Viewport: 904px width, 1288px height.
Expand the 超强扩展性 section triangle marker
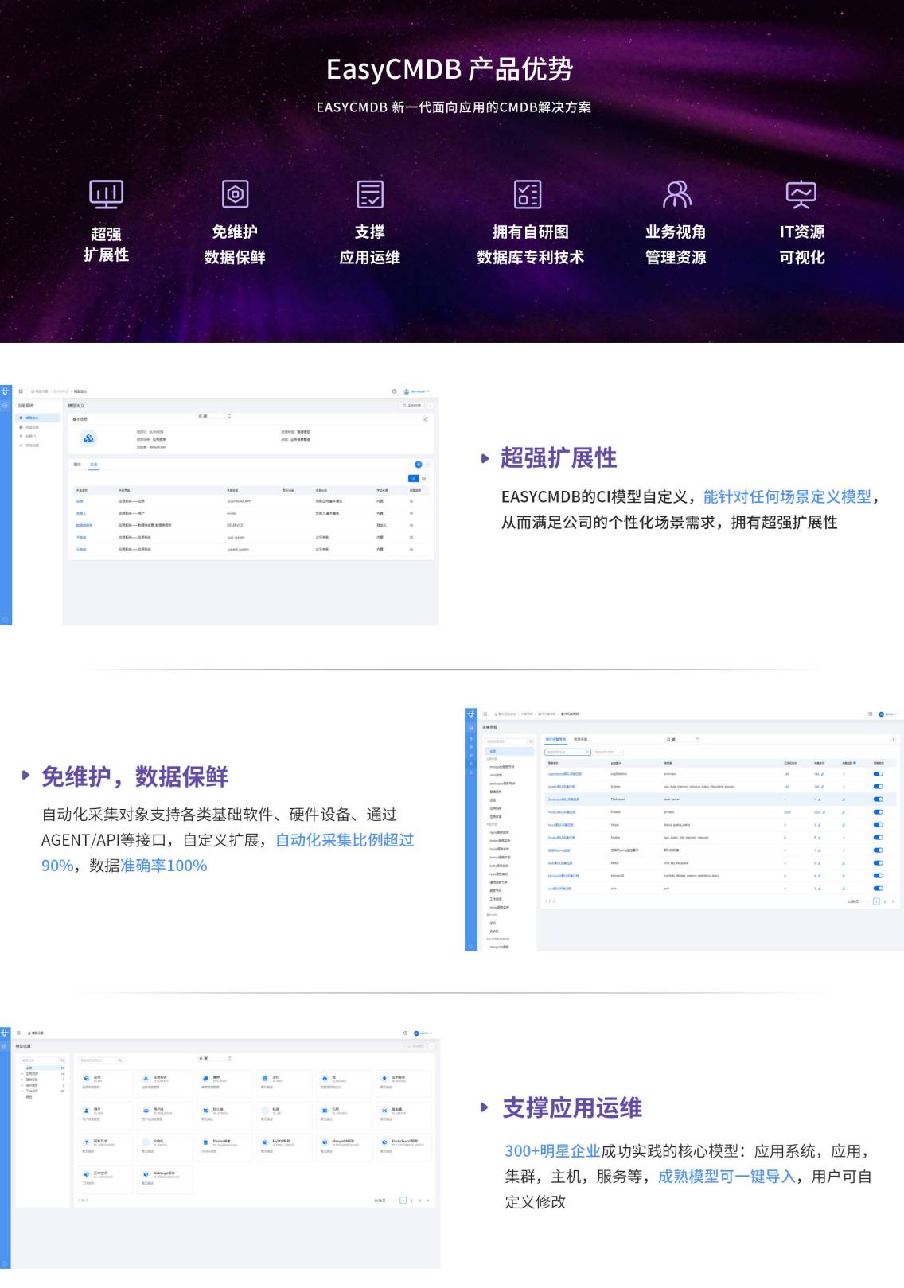pos(485,458)
